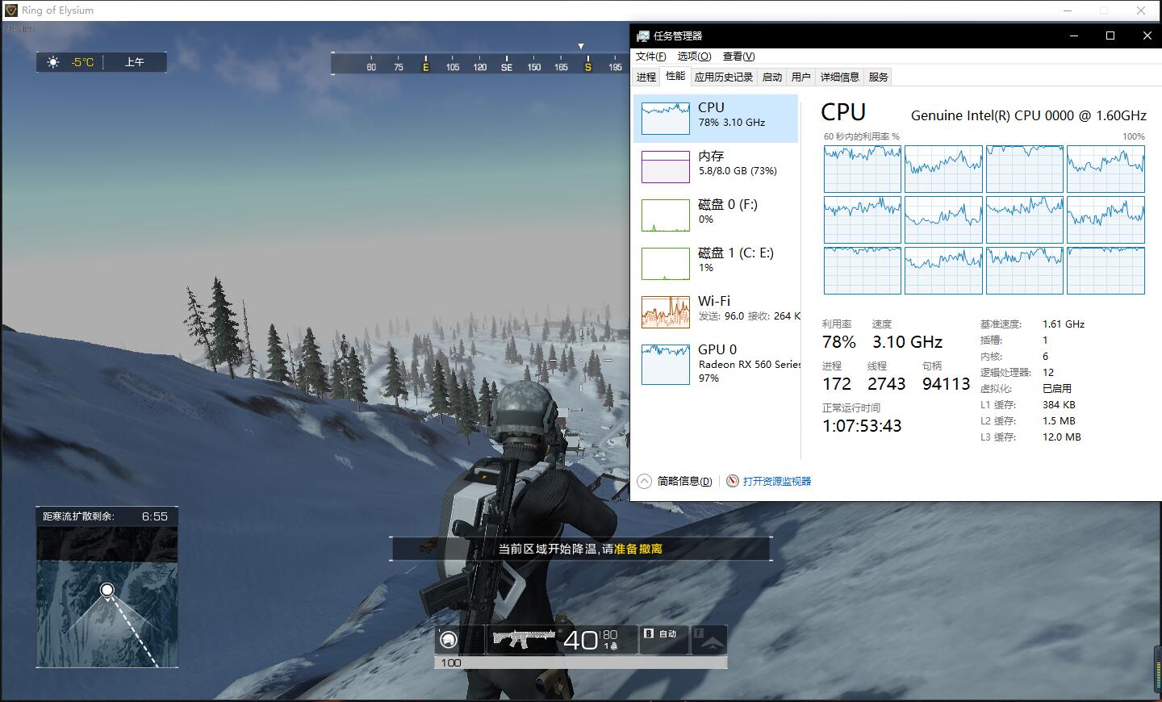Click the Genuine Intel(R) CPU model name

1029,115
